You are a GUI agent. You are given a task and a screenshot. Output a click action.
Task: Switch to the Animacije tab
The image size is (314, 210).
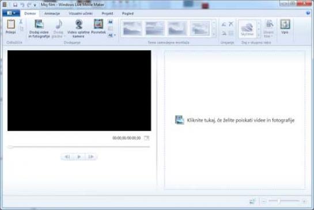[x=52, y=13]
